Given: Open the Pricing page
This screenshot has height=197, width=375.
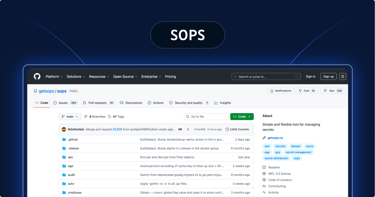Looking at the screenshot, I should pyautogui.click(x=171, y=77).
